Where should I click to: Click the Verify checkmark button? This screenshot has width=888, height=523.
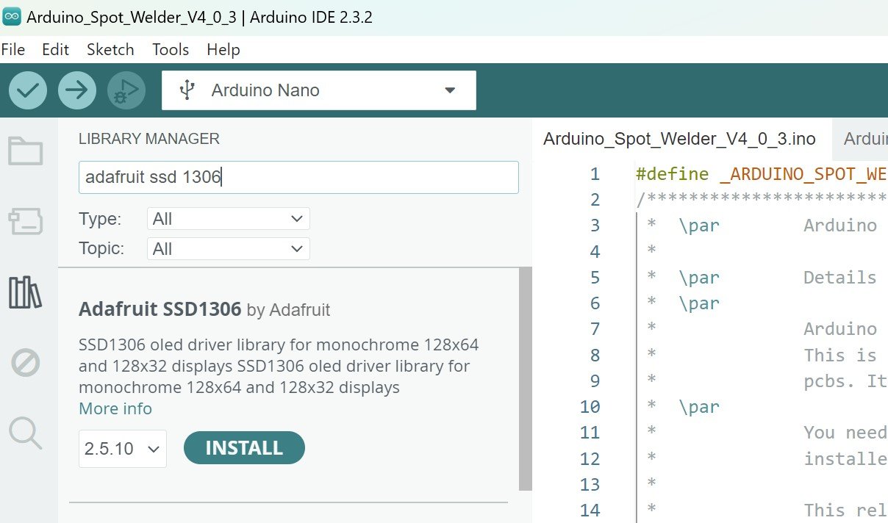(x=28, y=90)
